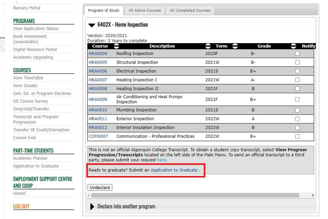
Task: Expand Declare into another program section
Action: pos(92,206)
